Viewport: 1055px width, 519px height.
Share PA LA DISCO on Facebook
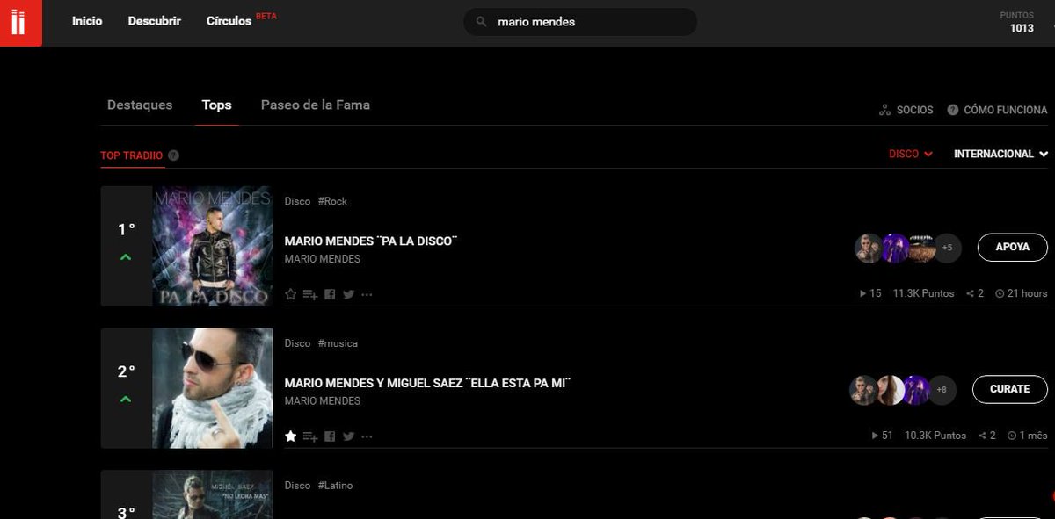coord(330,294)
